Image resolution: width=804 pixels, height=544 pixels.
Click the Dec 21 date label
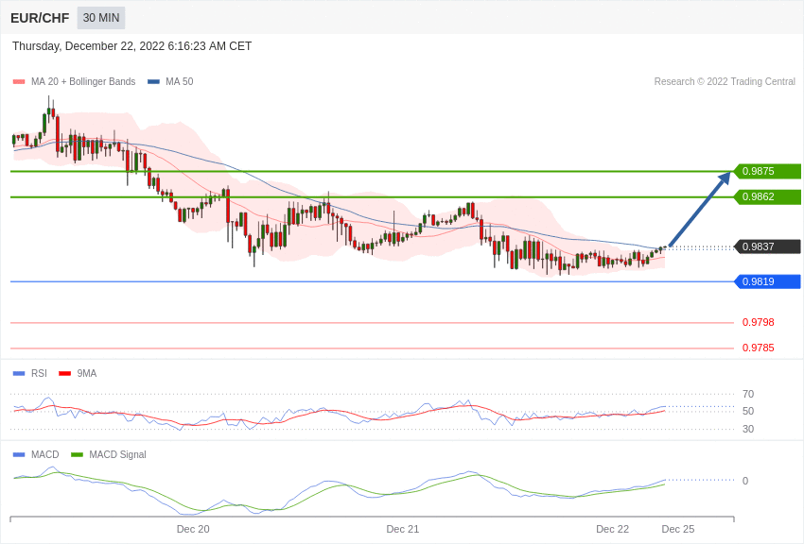(x=403, y=529)
